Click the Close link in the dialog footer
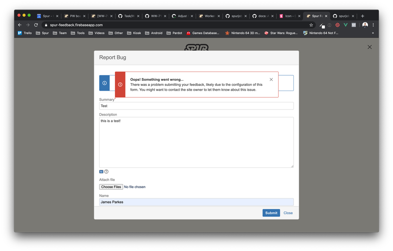The height and width of the screenshot is (251, 393). [288, 213]
